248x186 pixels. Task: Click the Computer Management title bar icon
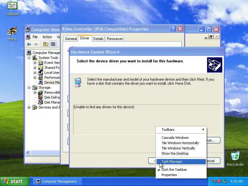coord(28,29)
